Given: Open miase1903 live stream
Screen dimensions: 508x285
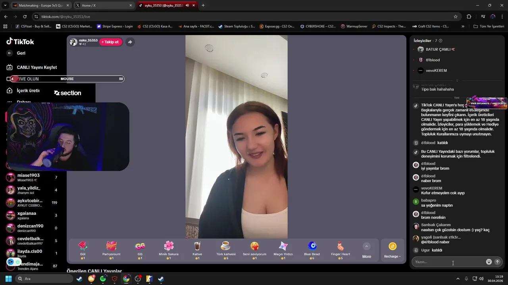Looking at the screenshot, I should [x=32, y=177].
